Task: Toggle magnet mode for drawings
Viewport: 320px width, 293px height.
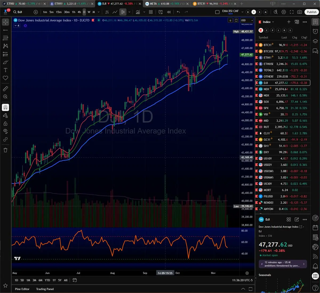Action: (5, 107)
